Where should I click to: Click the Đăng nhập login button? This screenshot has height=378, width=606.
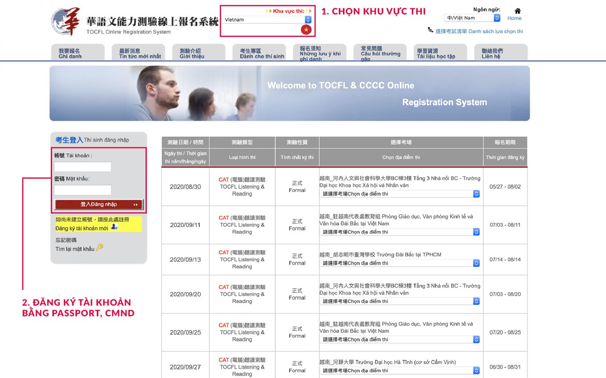(99, 204)
